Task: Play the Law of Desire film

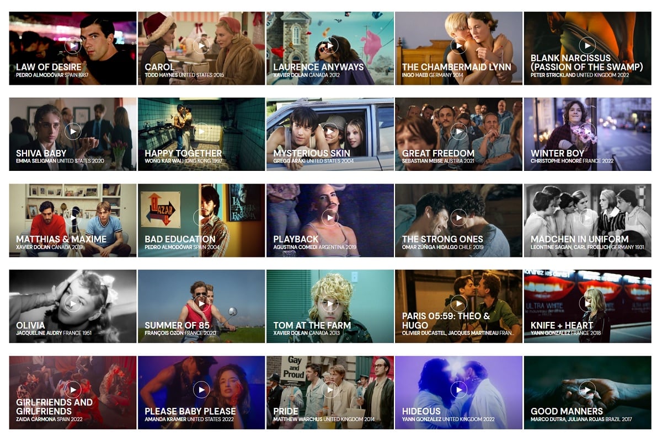Action: pyautogui.click(x=73, y=45)
